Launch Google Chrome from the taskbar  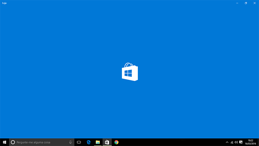click(116, 142)
